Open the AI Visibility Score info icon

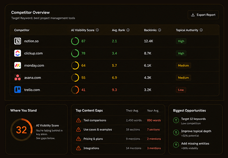[98, 30]
